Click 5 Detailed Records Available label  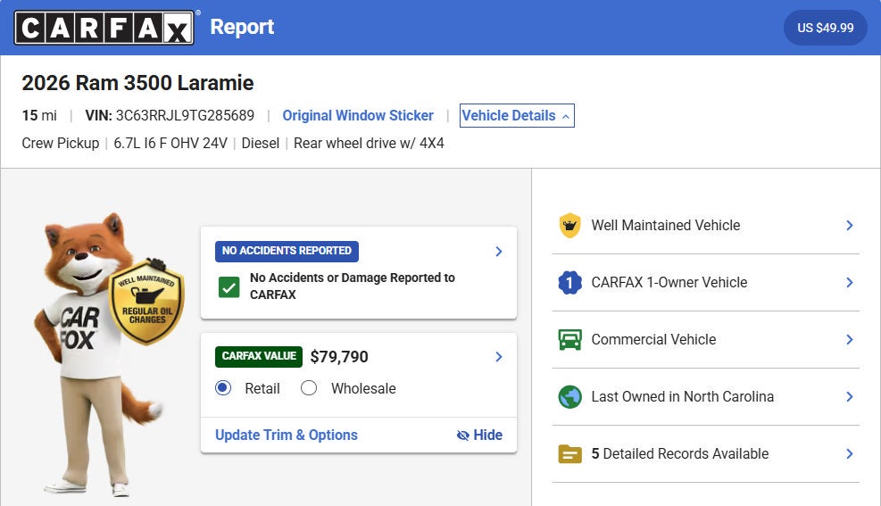click(x=680, y=453)
